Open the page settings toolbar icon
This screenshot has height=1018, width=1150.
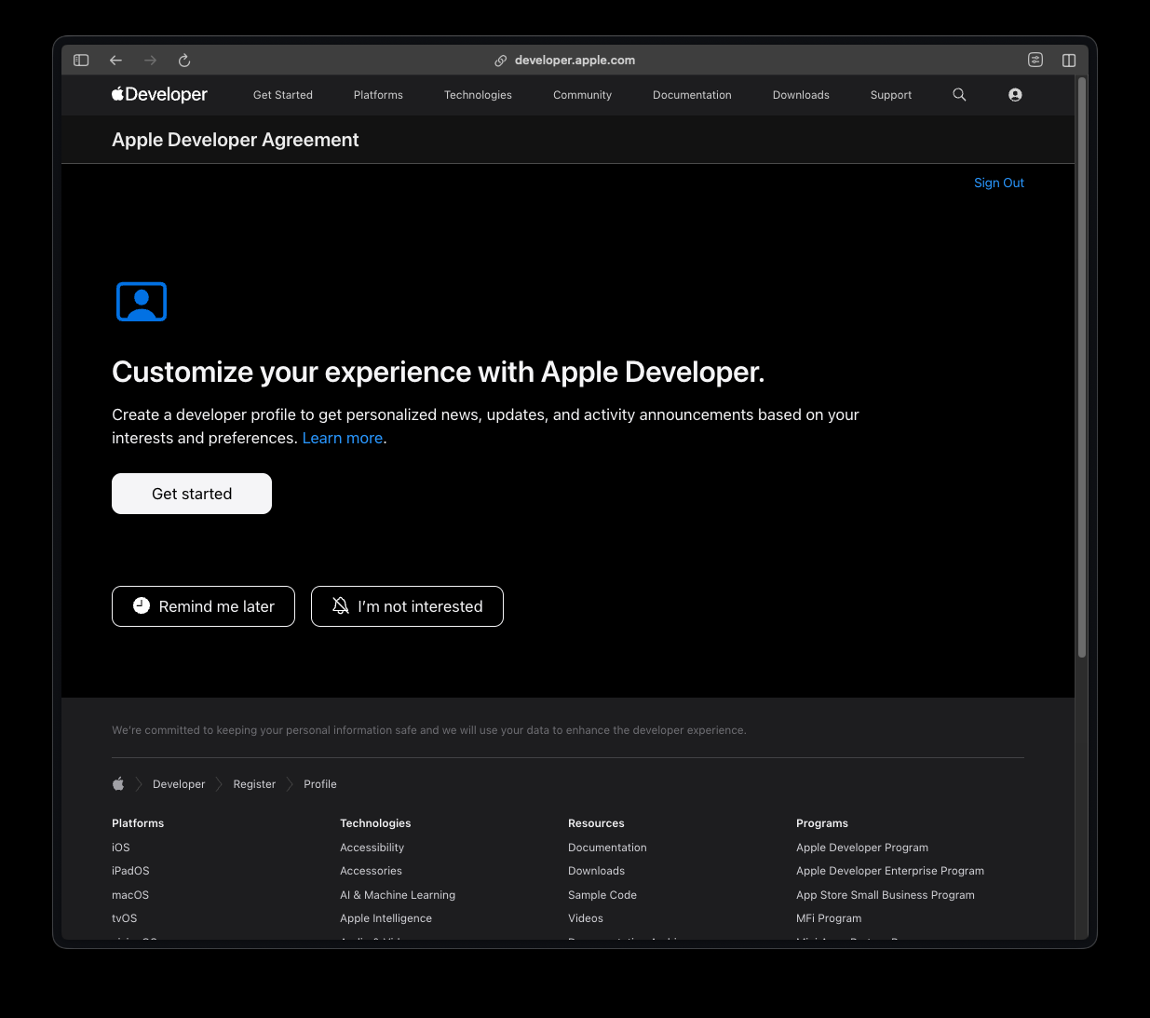click(x=1035, y=60)
